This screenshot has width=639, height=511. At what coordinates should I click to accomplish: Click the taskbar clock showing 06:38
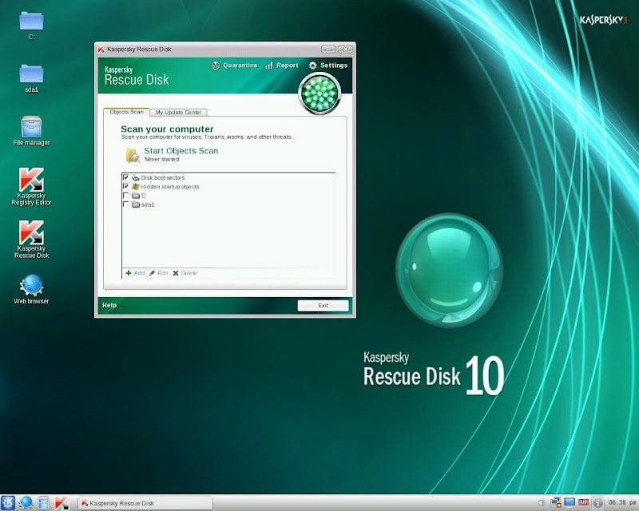point(622,502)
